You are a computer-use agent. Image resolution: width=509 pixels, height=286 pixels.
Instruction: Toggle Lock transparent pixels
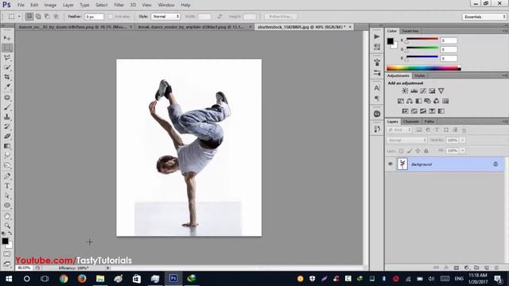pyautogui.click(x=402, y=151)
